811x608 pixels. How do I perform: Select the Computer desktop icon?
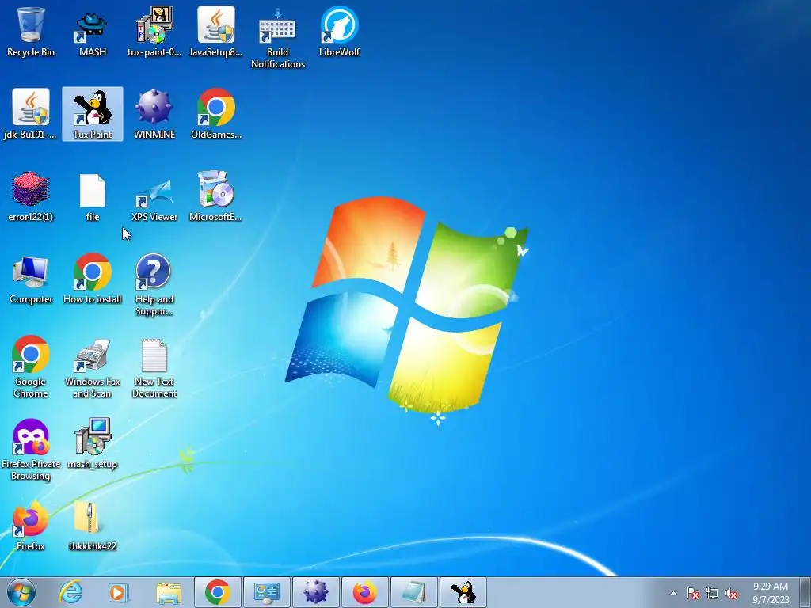point(31,279)
